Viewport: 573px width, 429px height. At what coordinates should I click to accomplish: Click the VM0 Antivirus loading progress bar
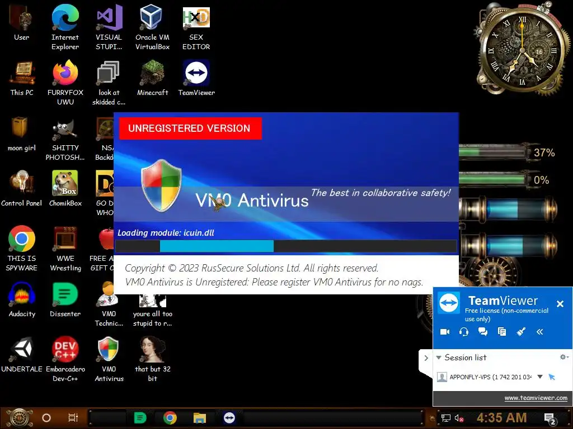click(286, 246)
